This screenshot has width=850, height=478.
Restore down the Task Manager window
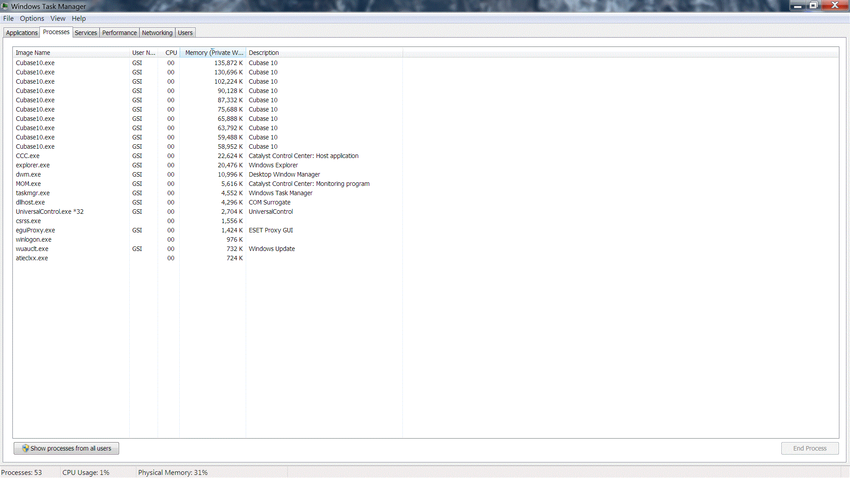pyautogui.click(x=814, y=5)
